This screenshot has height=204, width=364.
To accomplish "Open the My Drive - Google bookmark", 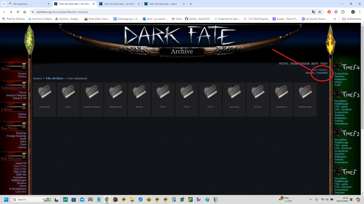I will tap(68, 19).
